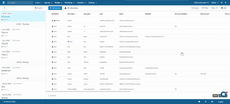This screenshot has width=230, height=104.
Task: Open the Analytics menu
Action: [x=82, y=3]
